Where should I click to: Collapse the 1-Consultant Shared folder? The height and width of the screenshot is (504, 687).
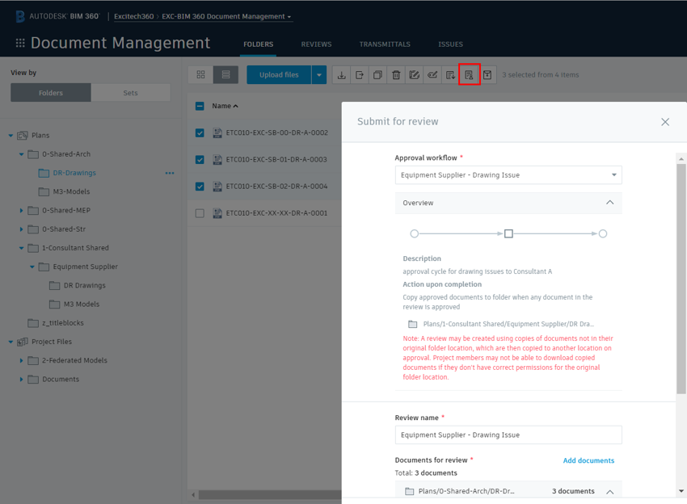click(22, 248)
